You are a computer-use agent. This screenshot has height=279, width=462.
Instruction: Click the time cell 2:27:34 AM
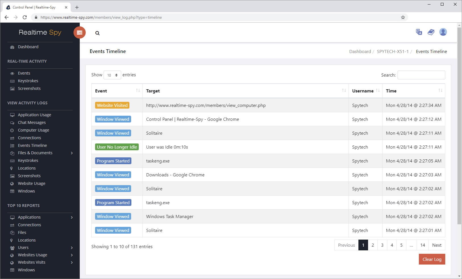click(x=414, y=105)
